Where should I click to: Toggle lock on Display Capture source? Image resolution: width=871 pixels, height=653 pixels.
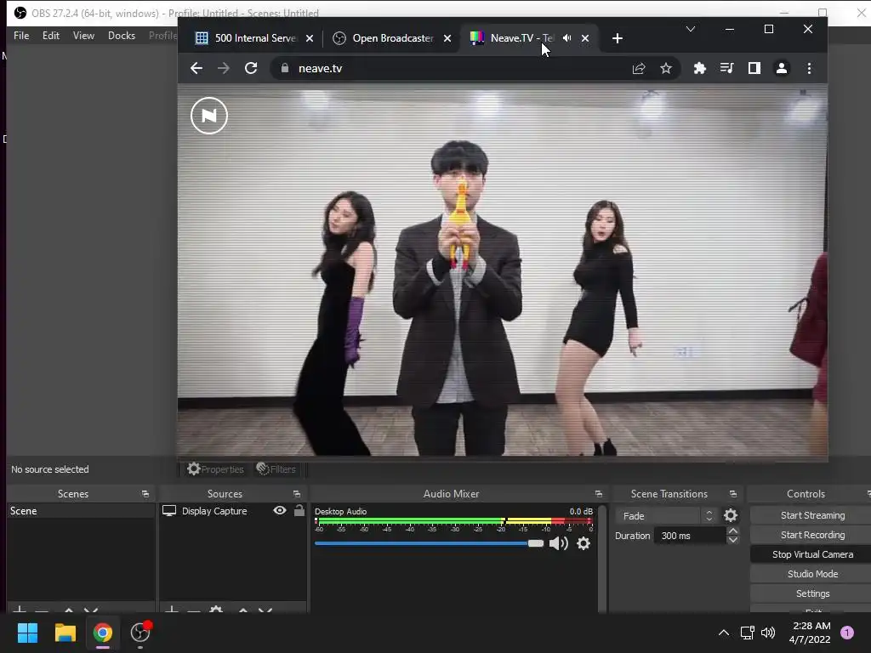(x=299, y=510)
